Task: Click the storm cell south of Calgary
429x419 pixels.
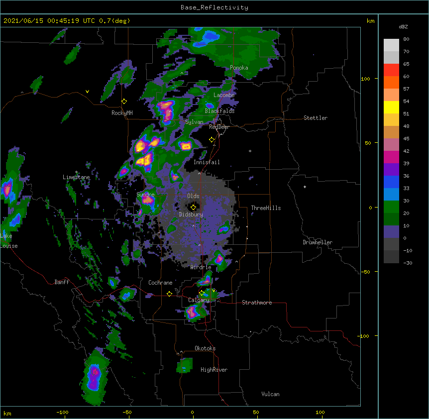Action: pos(193,313)
